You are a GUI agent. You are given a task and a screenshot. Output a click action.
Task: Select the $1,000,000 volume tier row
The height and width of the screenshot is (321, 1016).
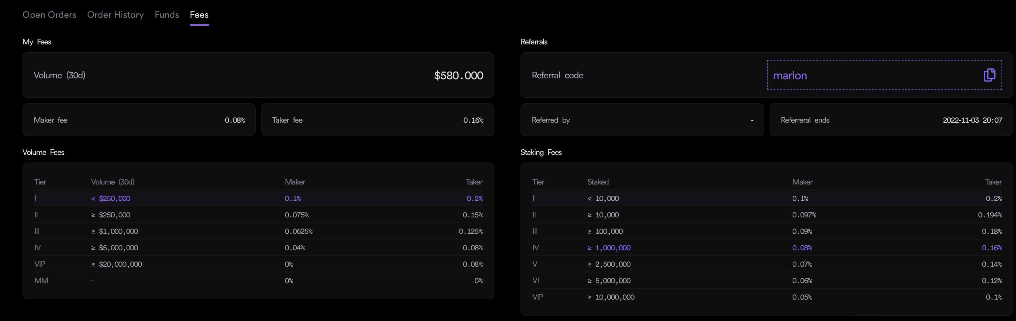(258, 231)
